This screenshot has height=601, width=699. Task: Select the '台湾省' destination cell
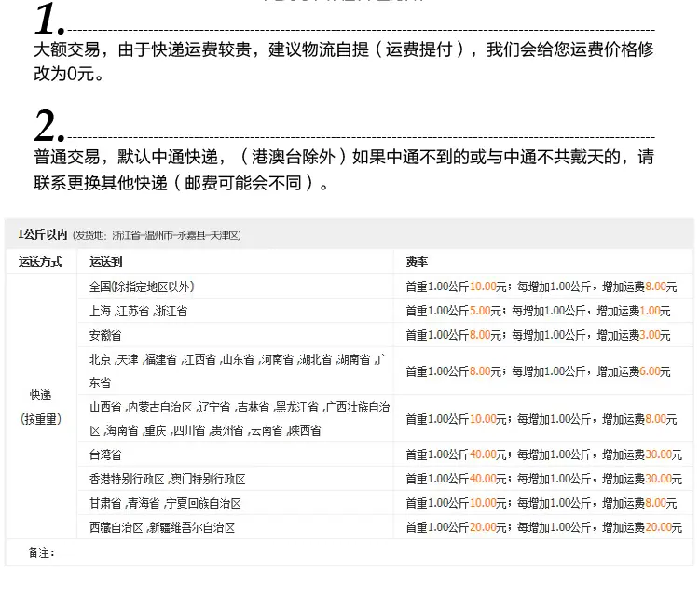click(x=236, y=454)
